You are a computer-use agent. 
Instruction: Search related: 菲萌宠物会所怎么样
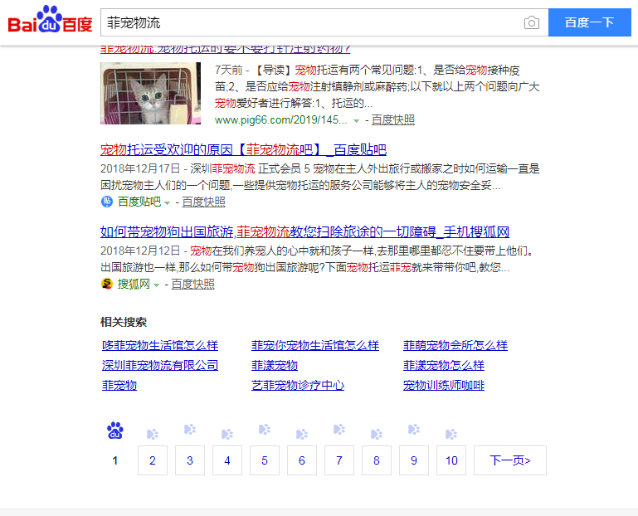coord(455,345)
